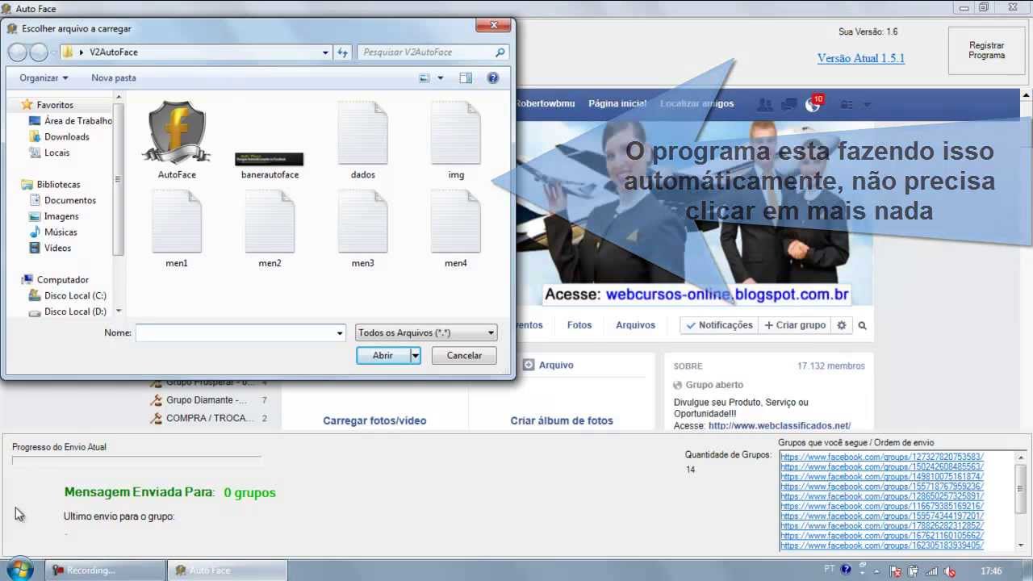The image size is (1033, 581).
Task: Click the Criar grupo button
Action: click(x=794, y=325)
